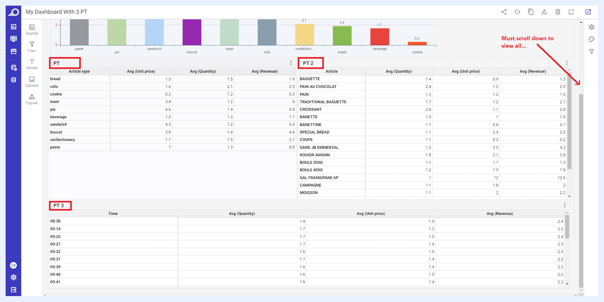This screenshot has height=302, width=604.
Task: Click the share icon in top toolbar
Action: tap(504, 12)
